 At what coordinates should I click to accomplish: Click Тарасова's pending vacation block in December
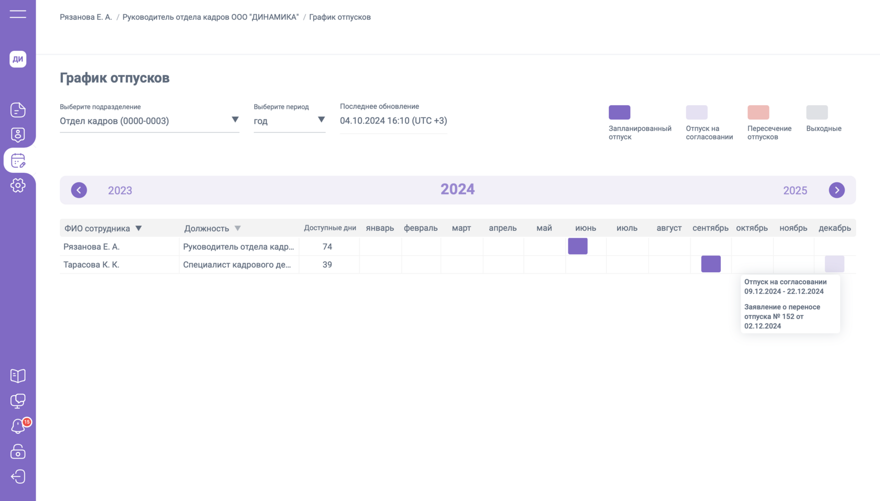click(834, 264)
